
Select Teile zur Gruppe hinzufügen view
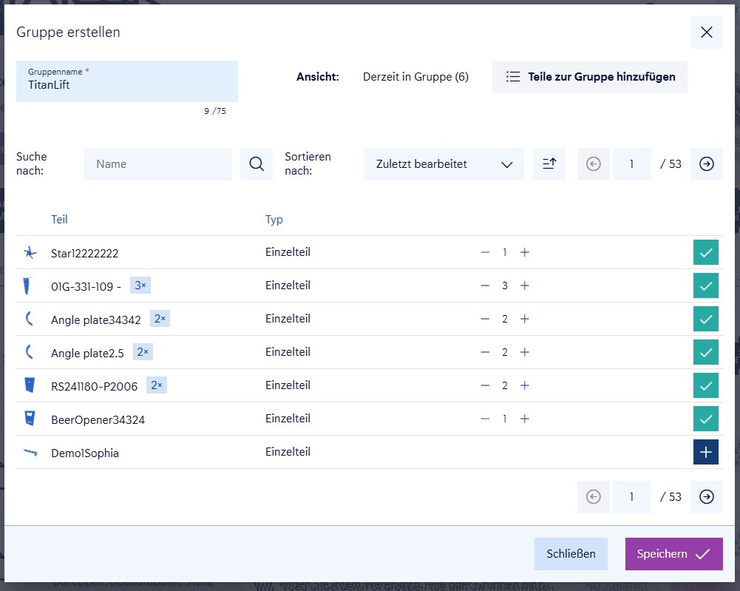pyautogui.click(x=590, y=77)
